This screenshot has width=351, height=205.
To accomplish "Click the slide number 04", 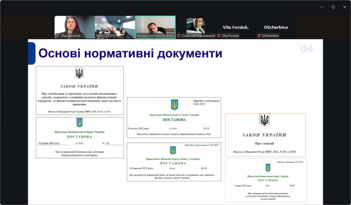I will [x=307, y=49].
